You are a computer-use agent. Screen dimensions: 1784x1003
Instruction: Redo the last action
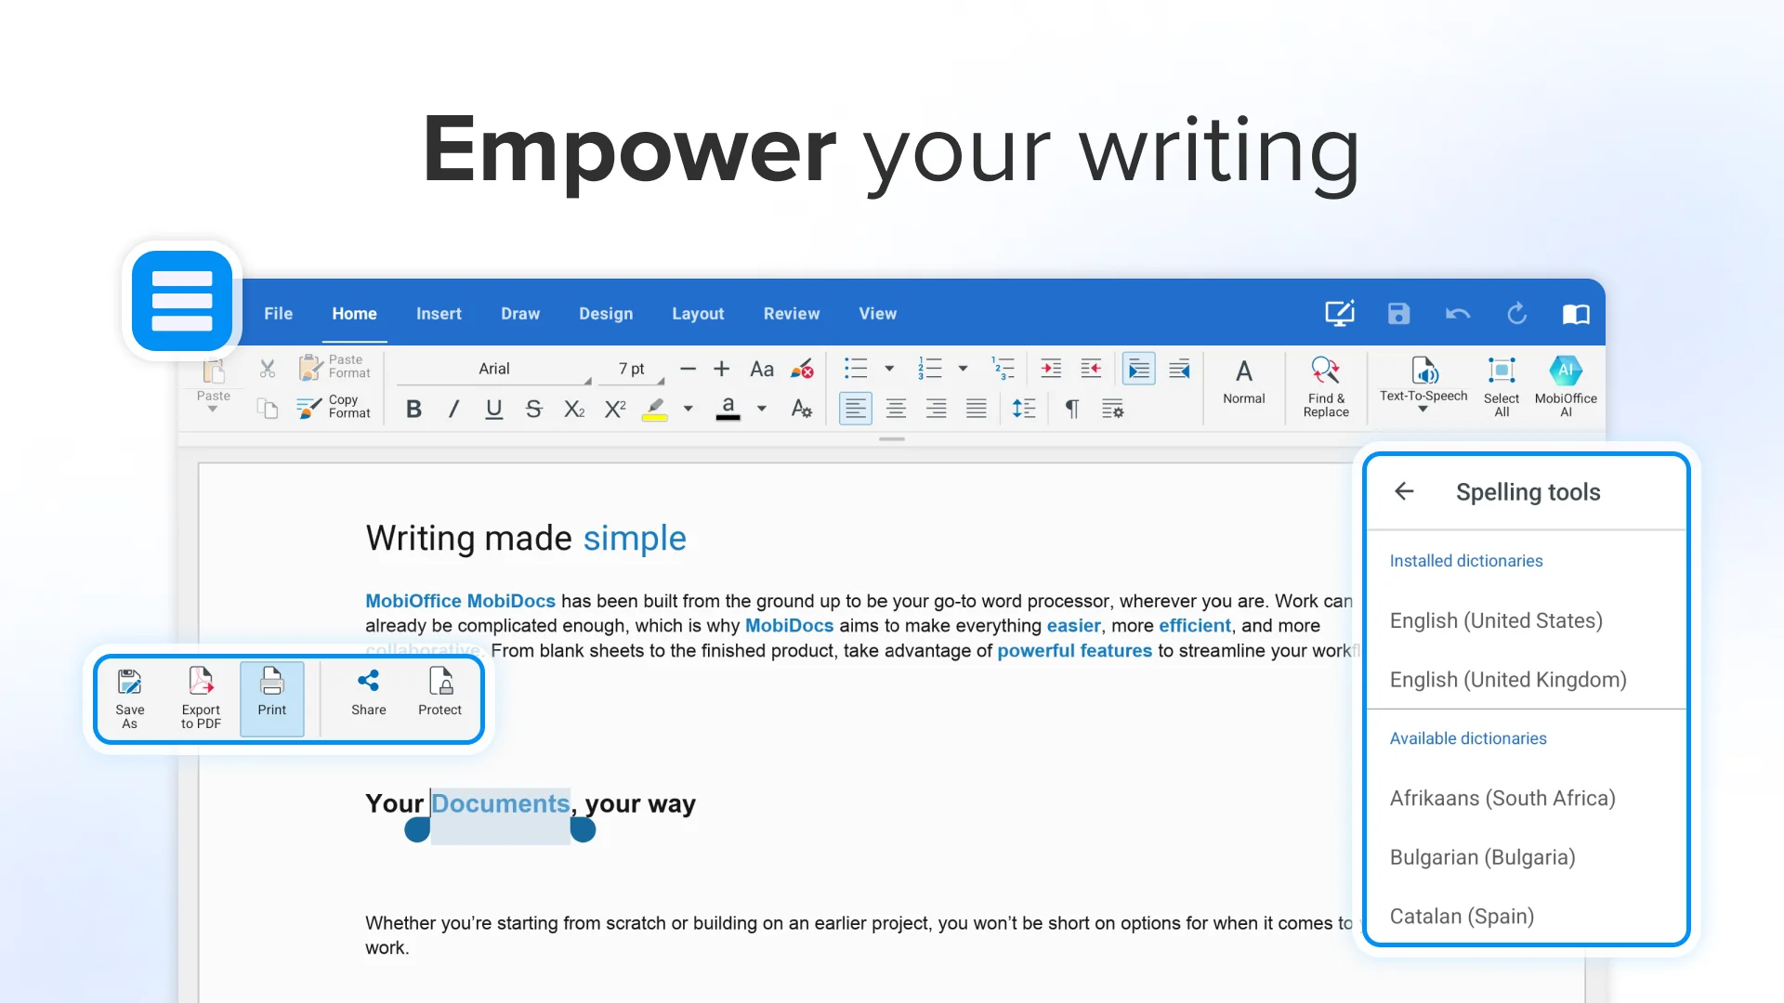1517,314
